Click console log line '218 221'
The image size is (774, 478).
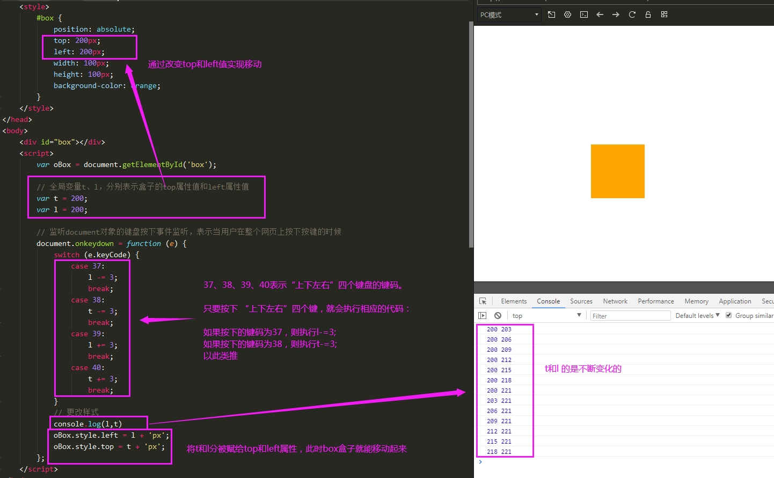click(x=499, y=452)
